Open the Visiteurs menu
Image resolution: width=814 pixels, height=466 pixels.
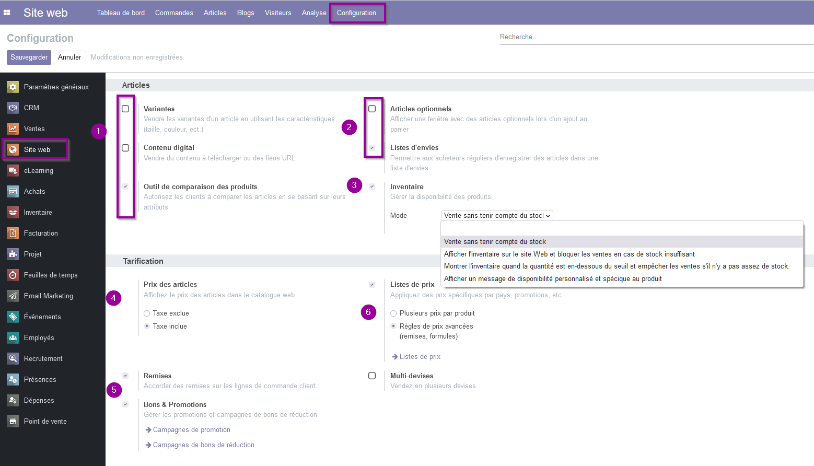278,13
